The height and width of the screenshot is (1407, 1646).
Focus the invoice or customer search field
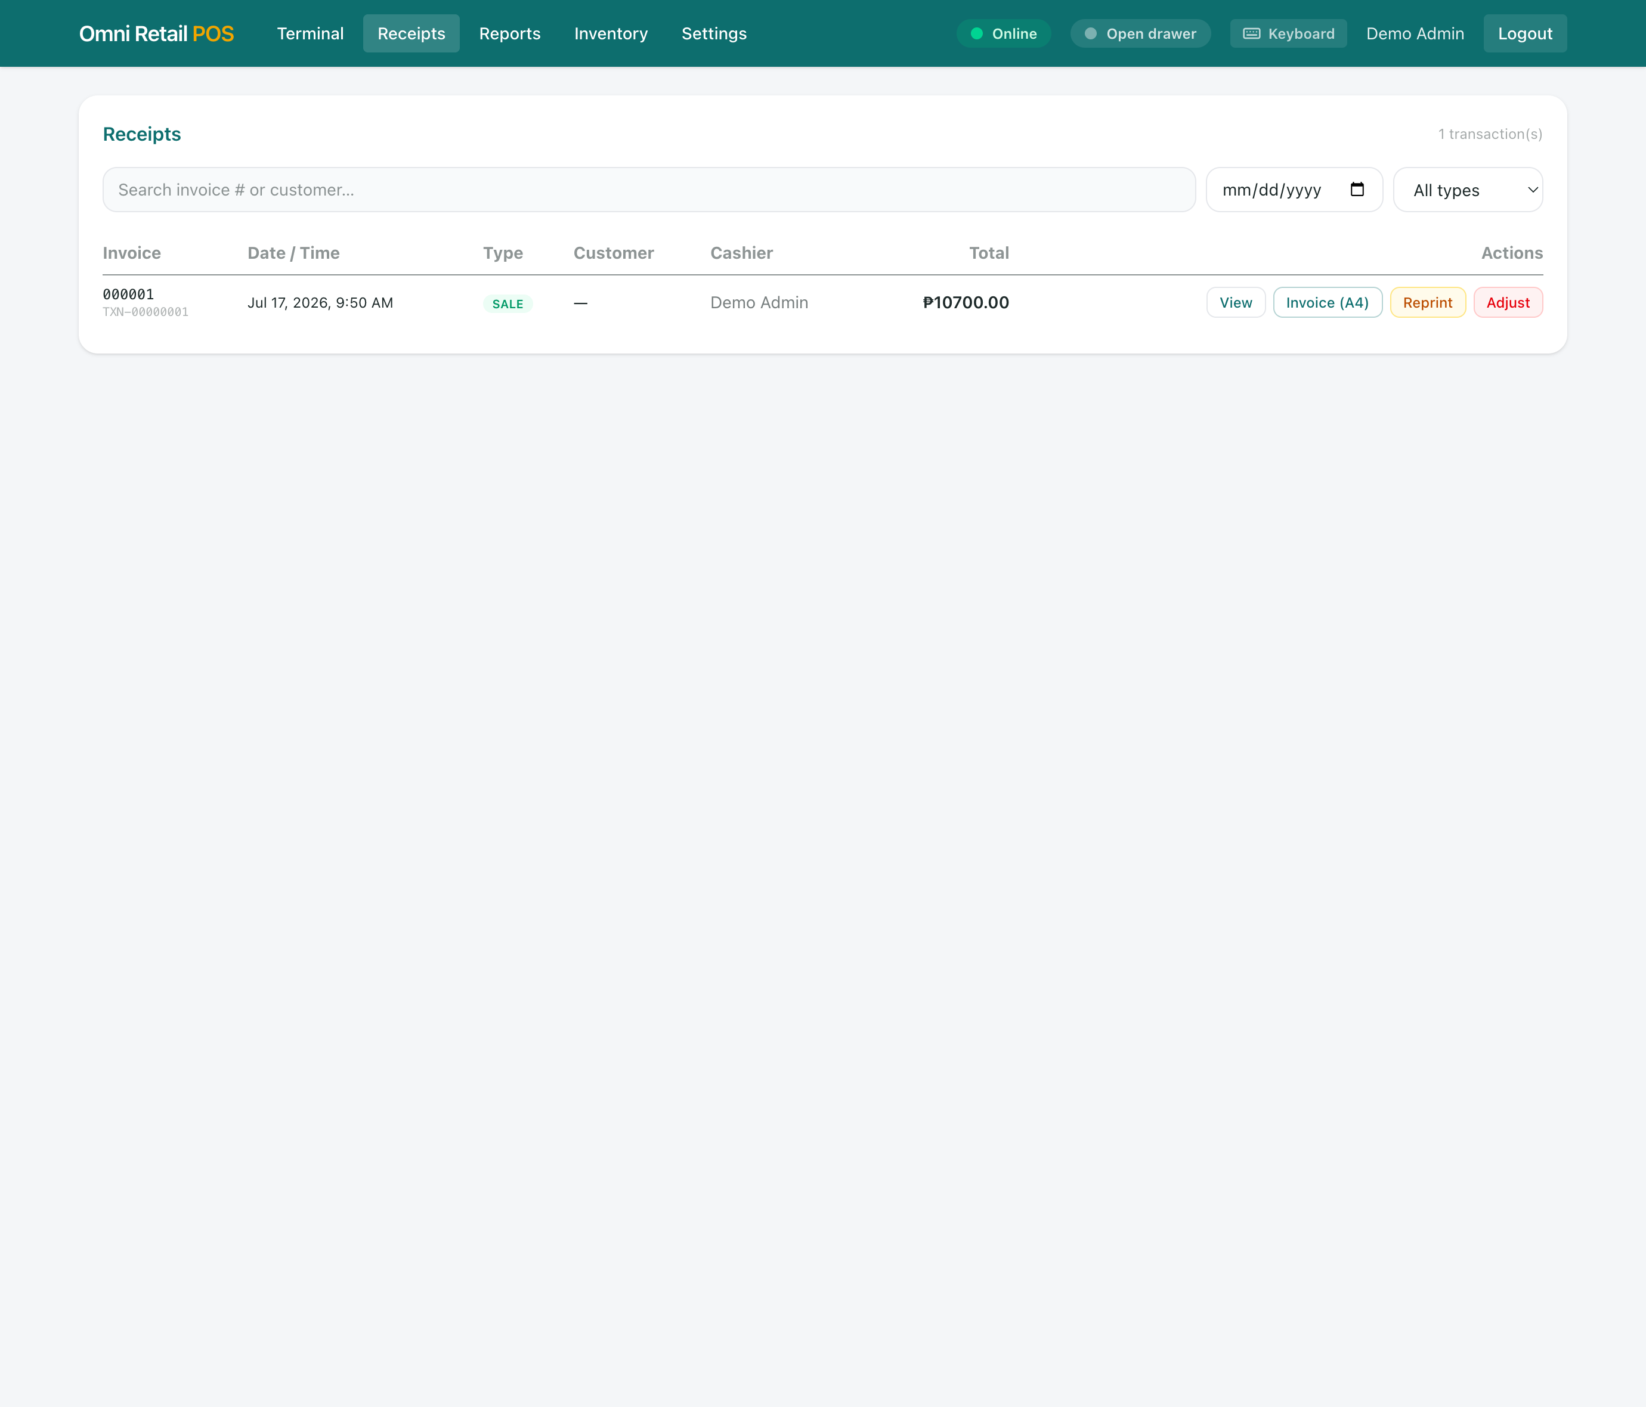648,190
